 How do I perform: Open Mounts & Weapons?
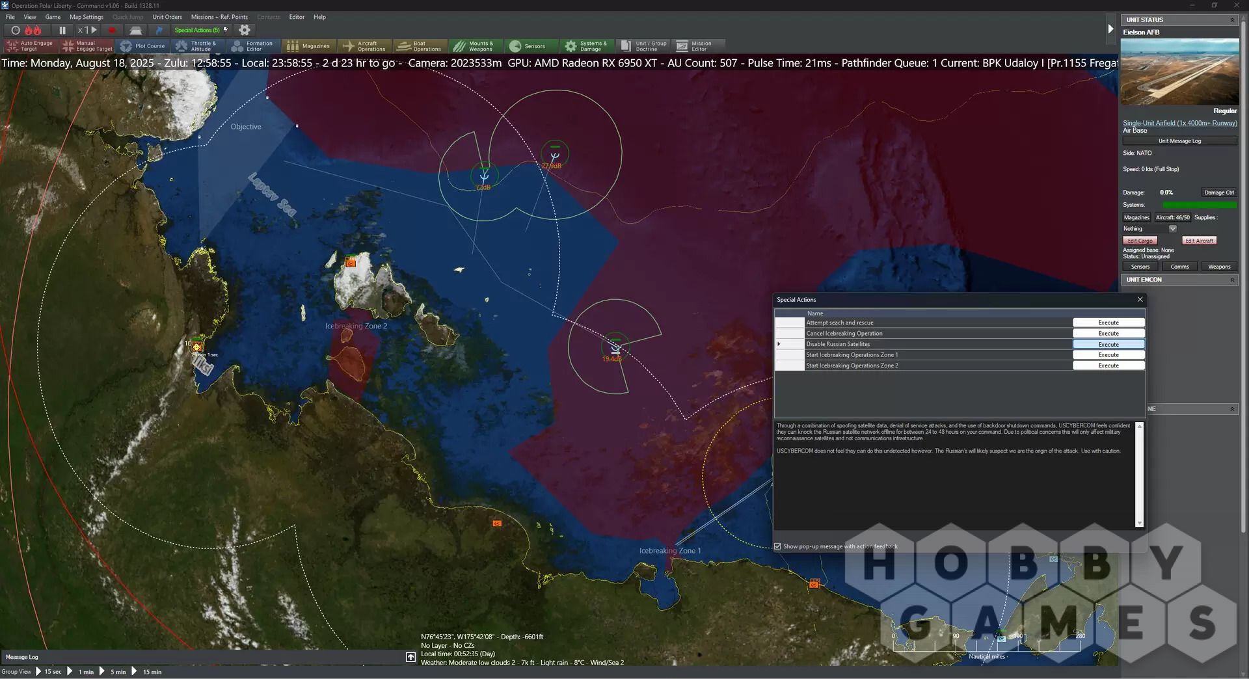tap(476, 46)
